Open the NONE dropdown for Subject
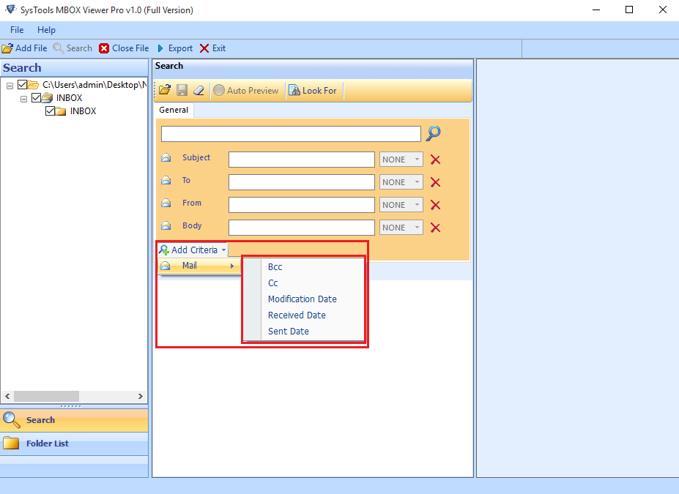Viewport: 679px width, 494px height. pos(401,160)
